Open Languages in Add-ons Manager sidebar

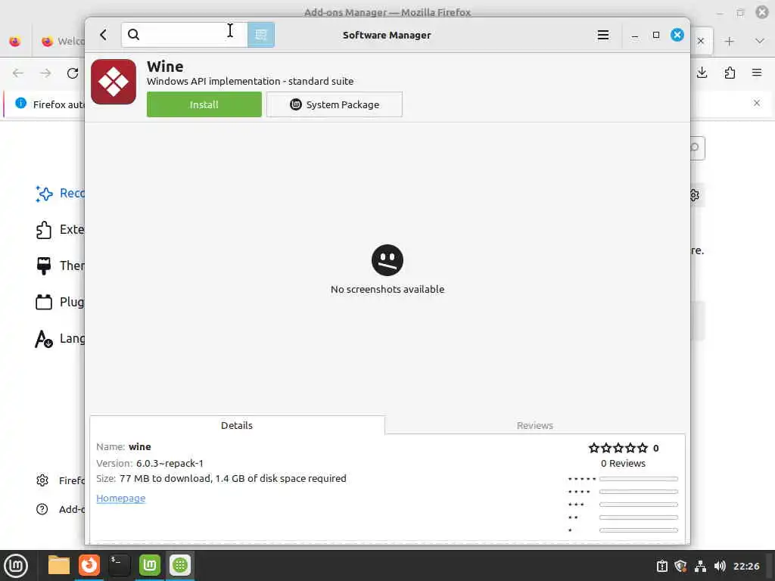point(60,338)
